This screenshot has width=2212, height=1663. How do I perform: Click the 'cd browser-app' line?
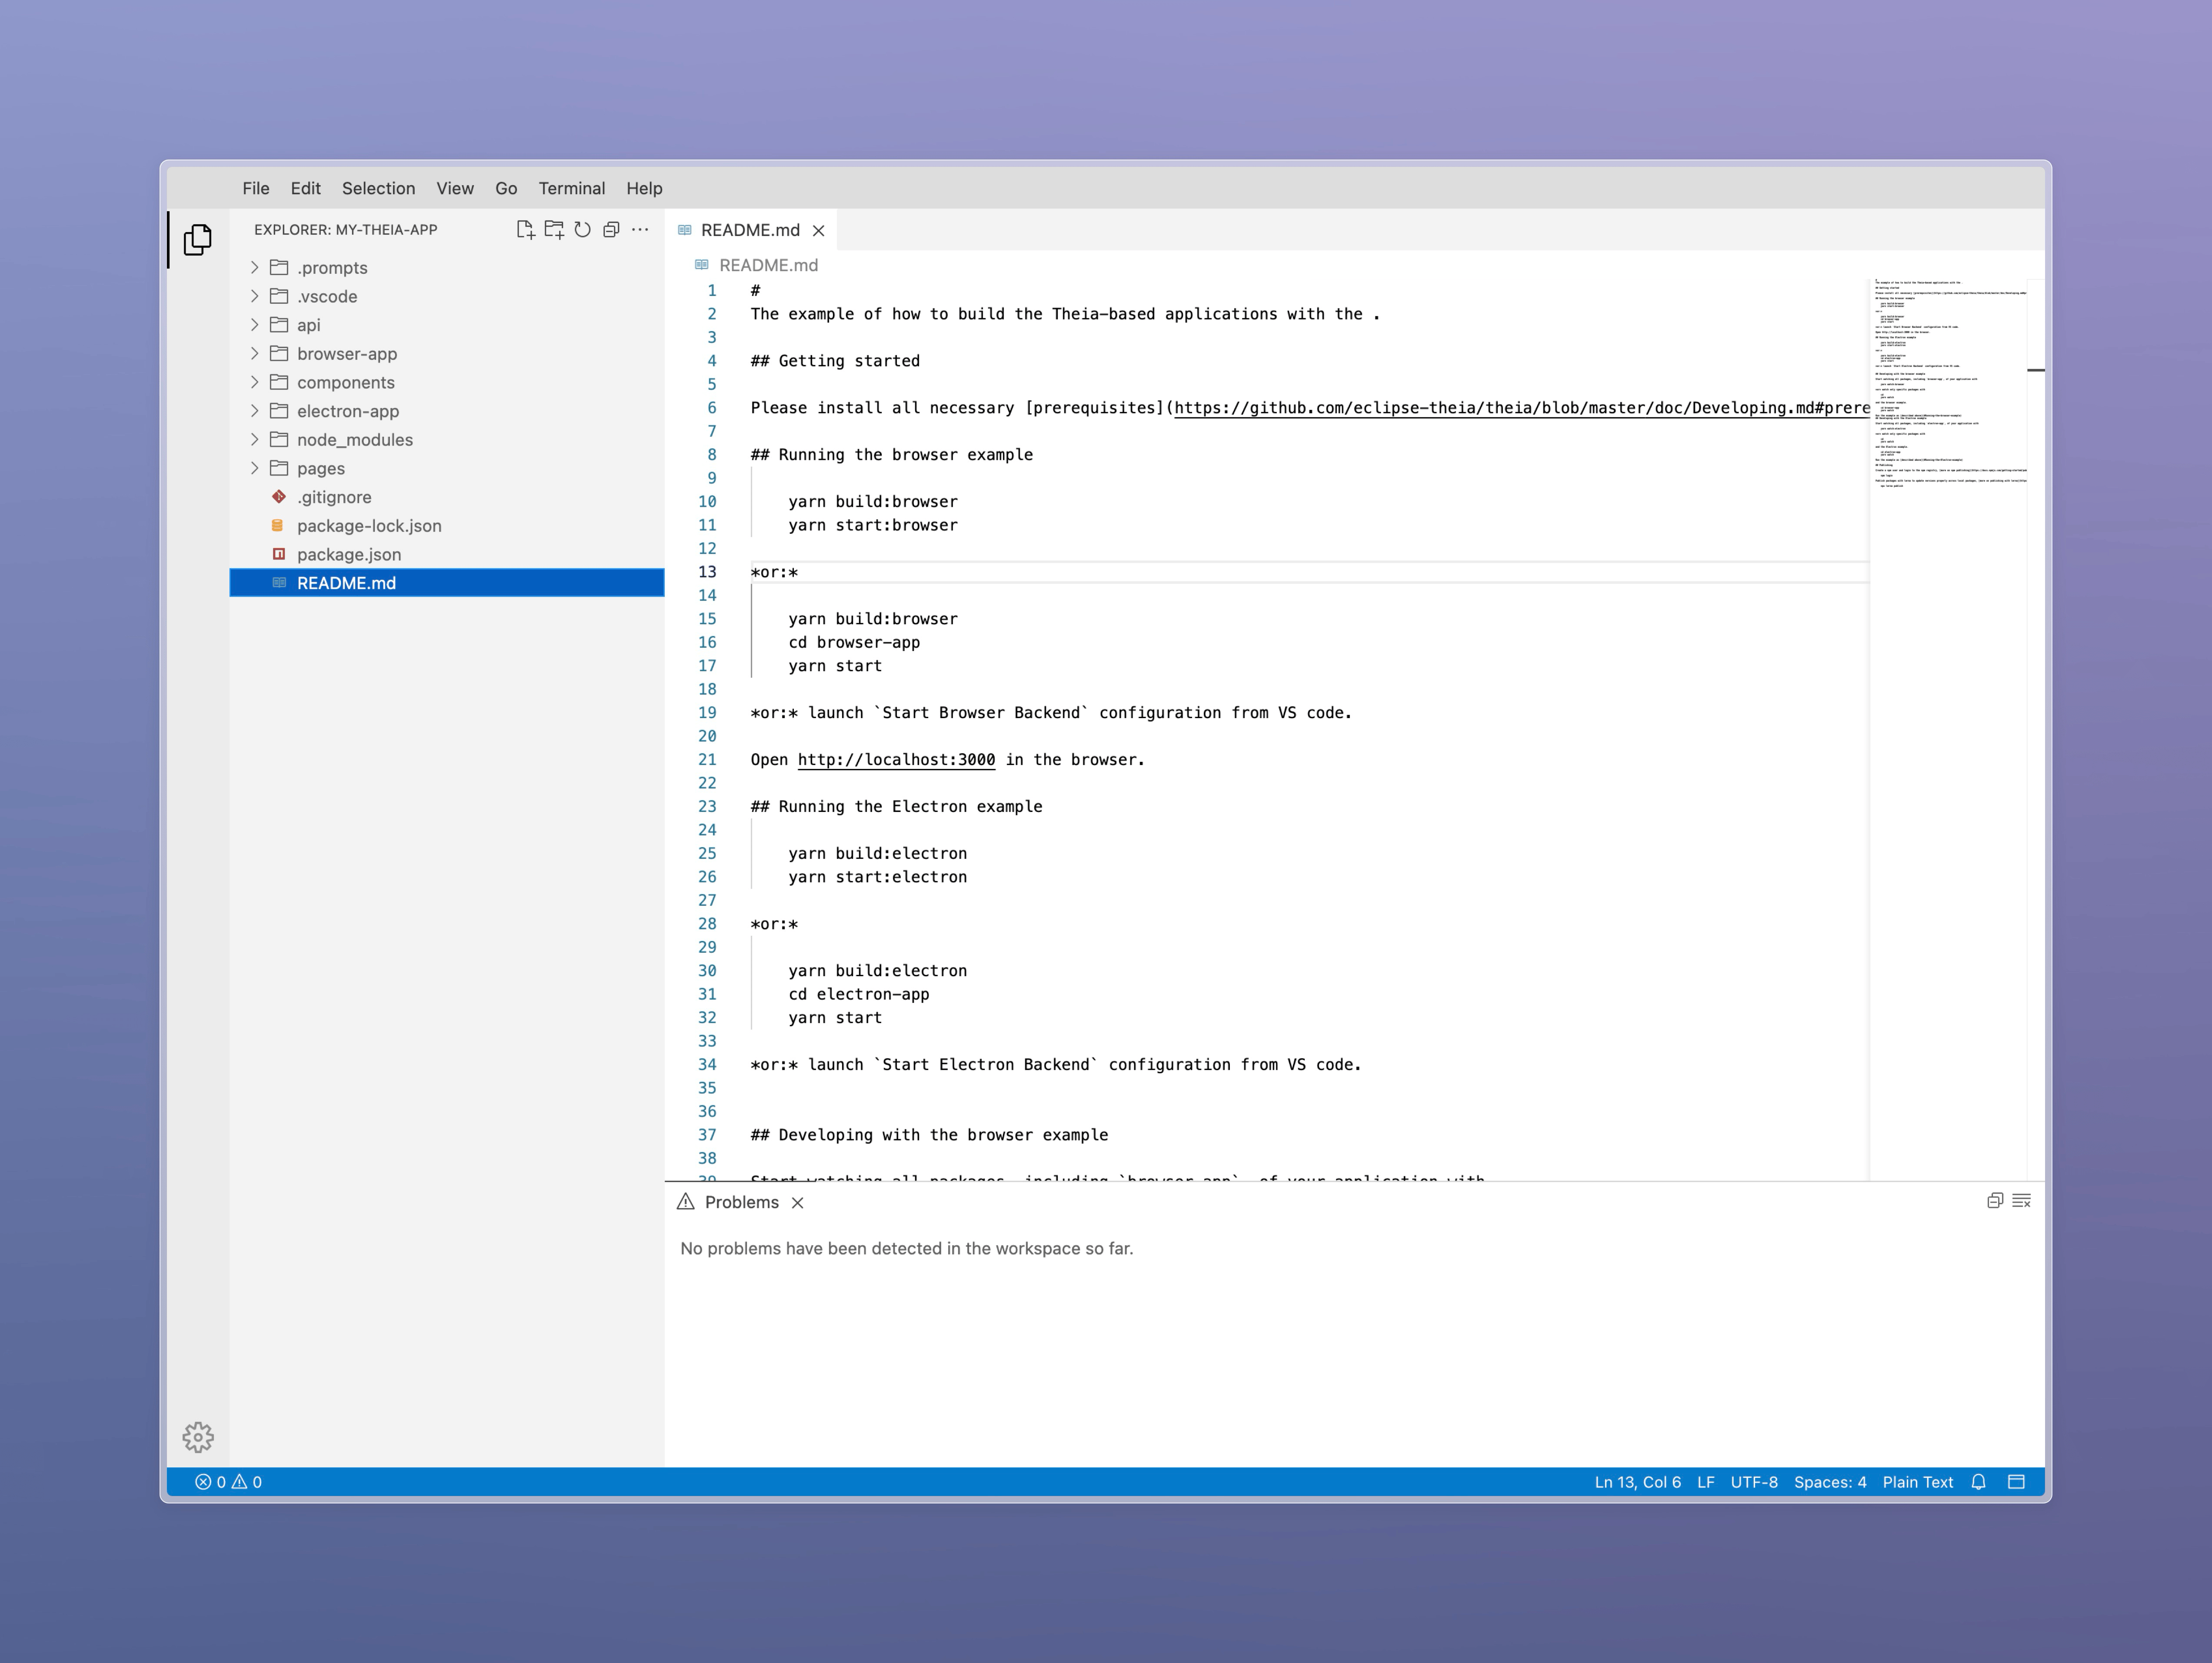point(854,643)
